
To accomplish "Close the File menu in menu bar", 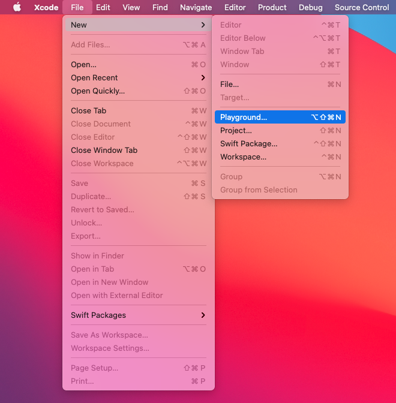I will tap(77, 7).
